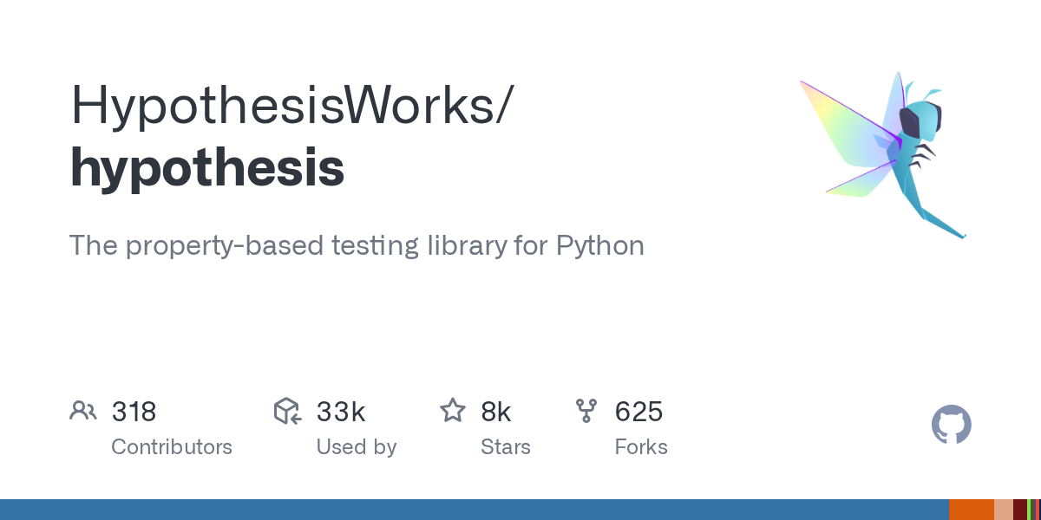This screenshot has width=1041, height=520.
Task: Open the GitHub Octocat logo
Action: click(951, 426)
